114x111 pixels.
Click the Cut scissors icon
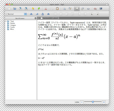46,9
